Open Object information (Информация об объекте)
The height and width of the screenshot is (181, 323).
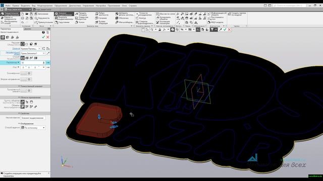click(217, 14)
